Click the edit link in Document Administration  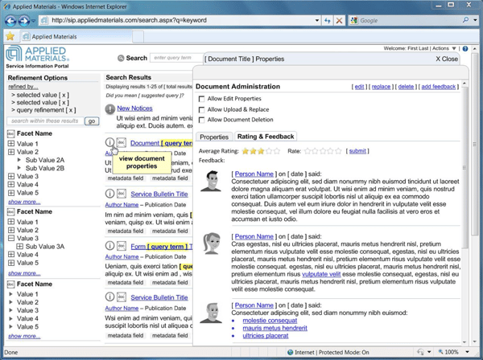359,87
